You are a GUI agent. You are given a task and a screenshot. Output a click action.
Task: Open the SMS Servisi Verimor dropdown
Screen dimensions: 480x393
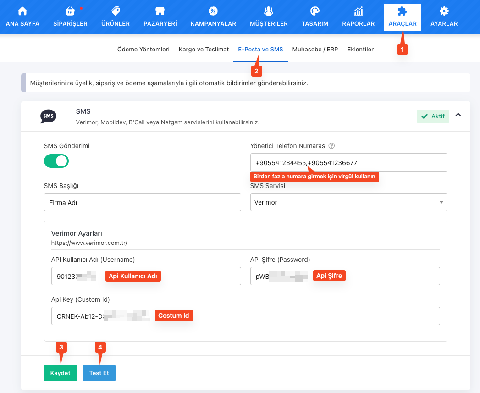coord(348,202)
